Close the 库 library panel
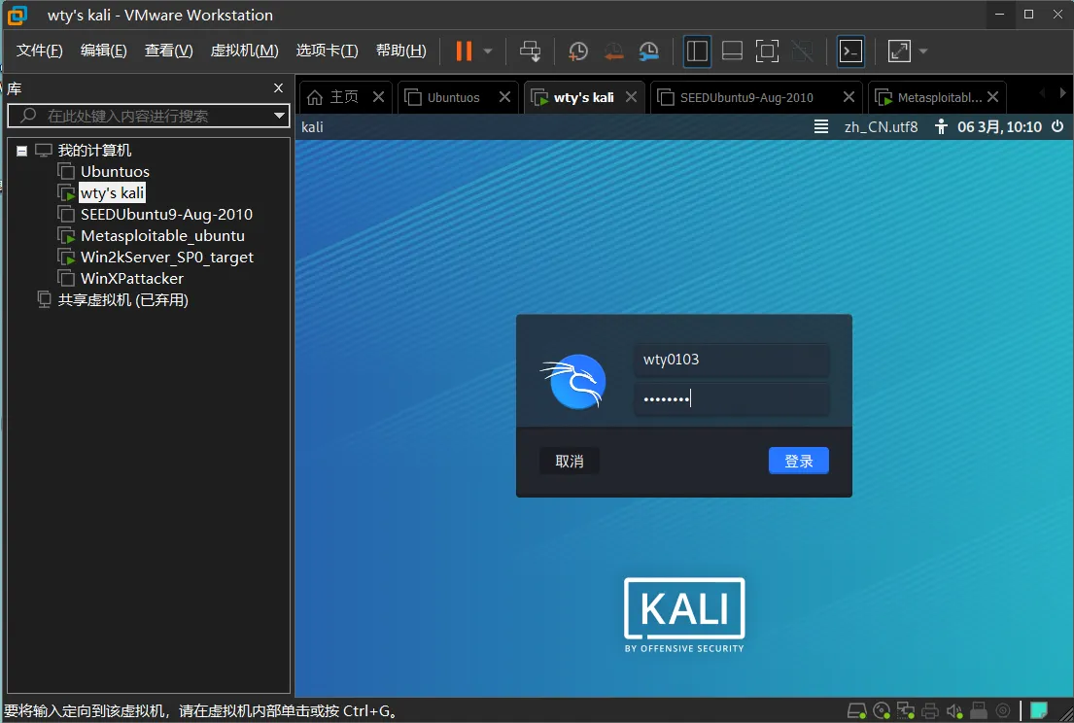The image size is (1074, 723). click(x=278, y=88)
